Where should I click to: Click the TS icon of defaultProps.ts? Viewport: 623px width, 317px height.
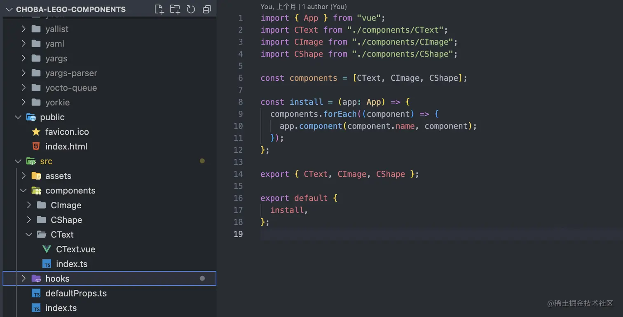coord(36,294)
